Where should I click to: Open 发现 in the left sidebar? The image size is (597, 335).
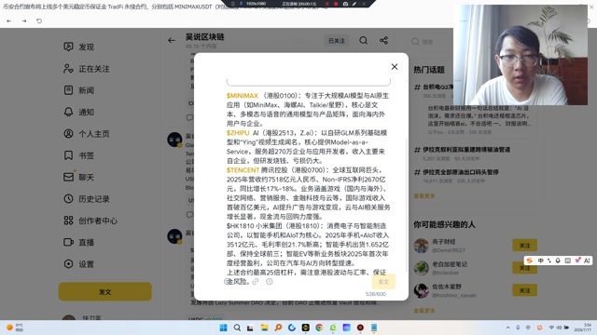(78, 47)
